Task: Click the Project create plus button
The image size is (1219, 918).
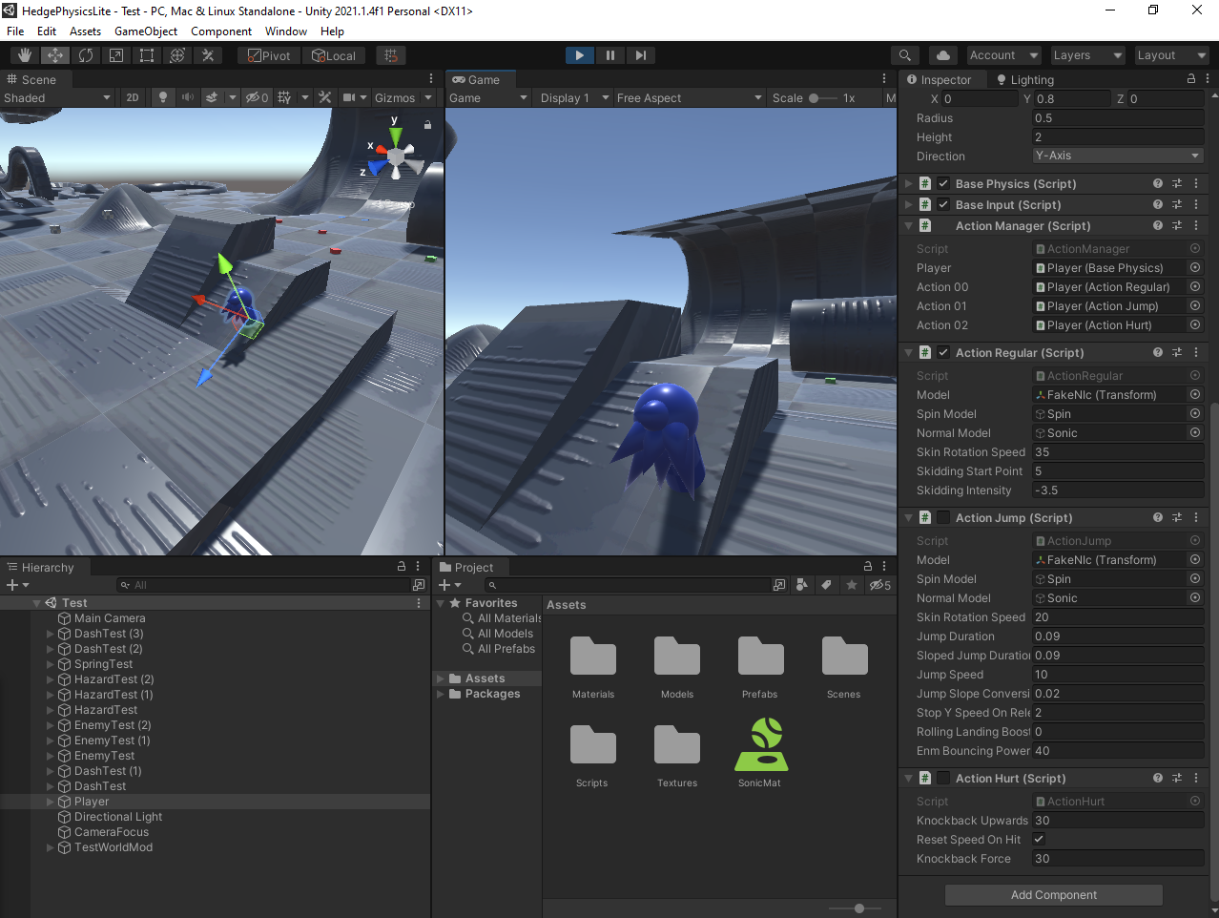Action: pos(444,585)
